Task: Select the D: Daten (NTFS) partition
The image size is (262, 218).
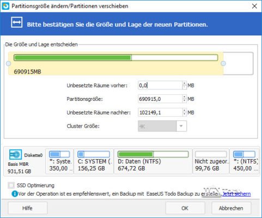Action: (153, 161)
